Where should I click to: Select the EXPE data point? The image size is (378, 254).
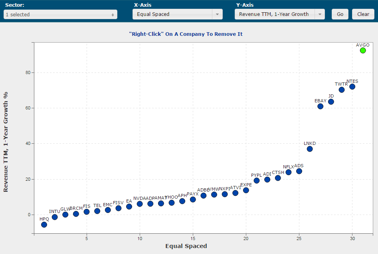(x=246, y=190)
